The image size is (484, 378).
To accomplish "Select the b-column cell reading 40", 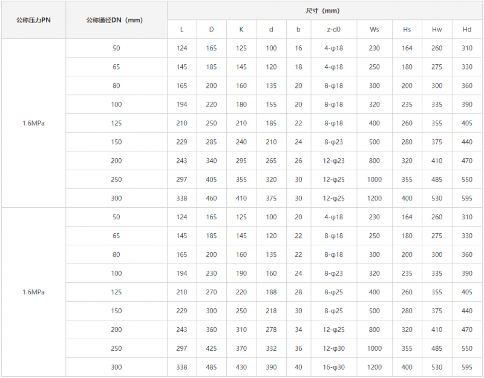I will click(298, 367).
